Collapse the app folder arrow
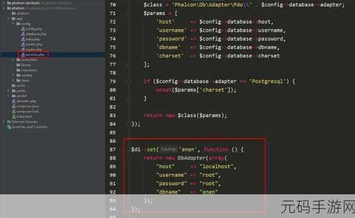355x218 pixels. click(8, 18)
